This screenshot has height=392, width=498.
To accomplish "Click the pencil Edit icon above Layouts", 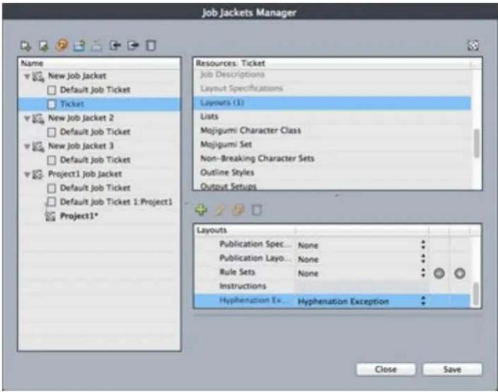I will click(220, 210).
